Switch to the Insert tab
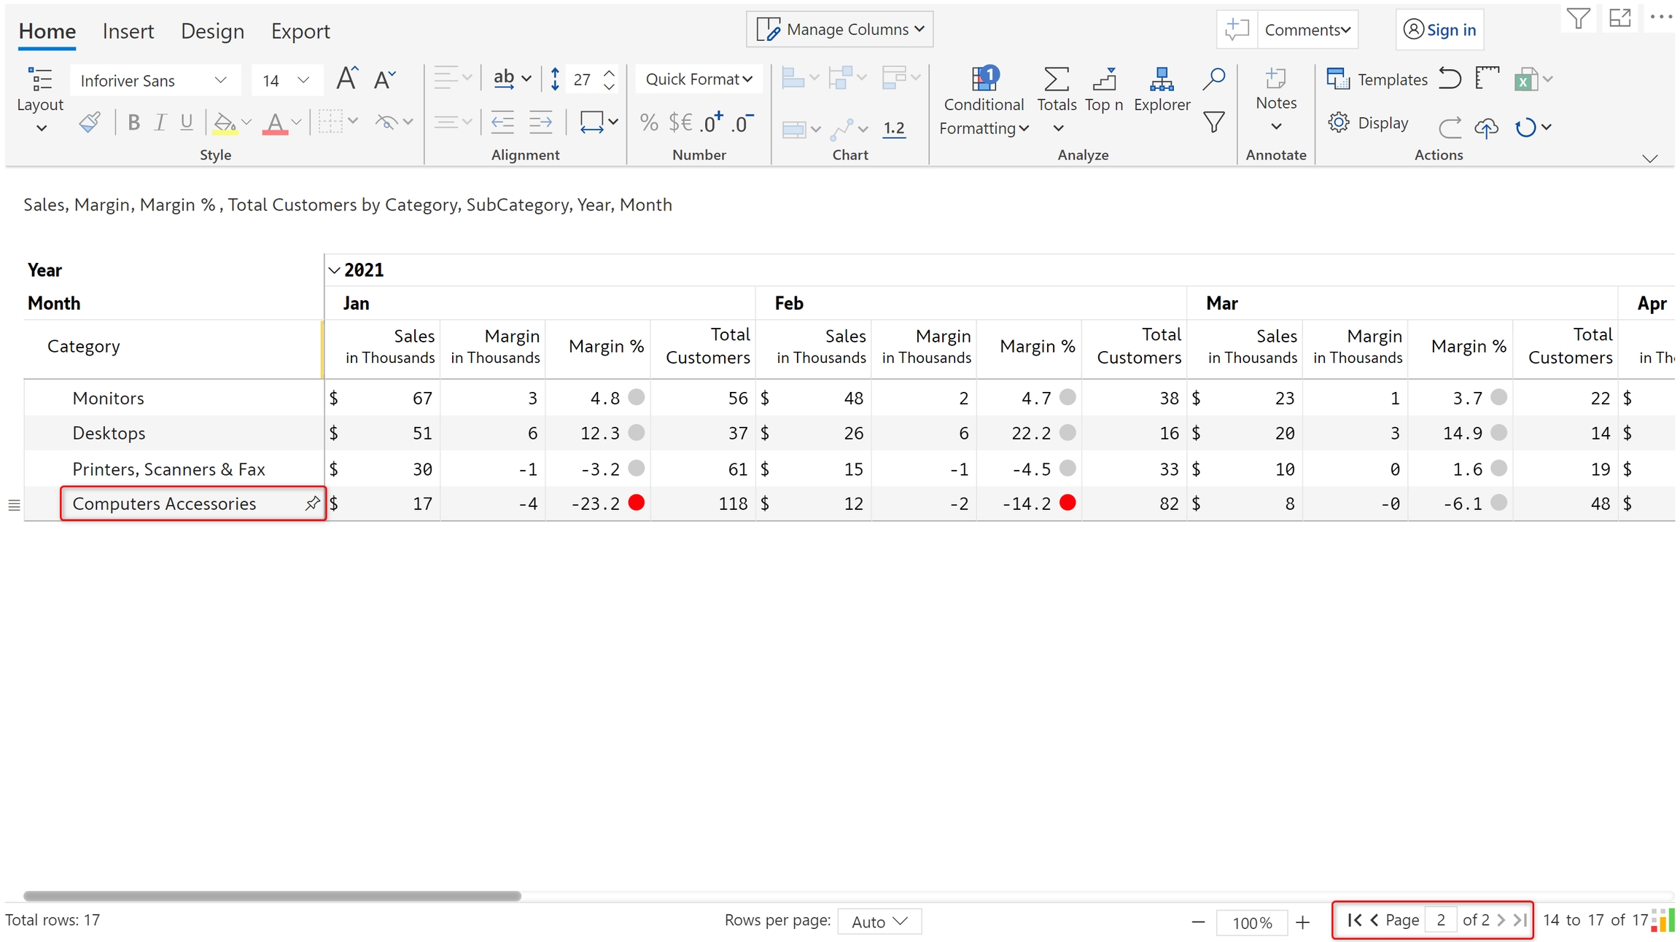Viewport: 1680px width, 942px height. point(128,31)
